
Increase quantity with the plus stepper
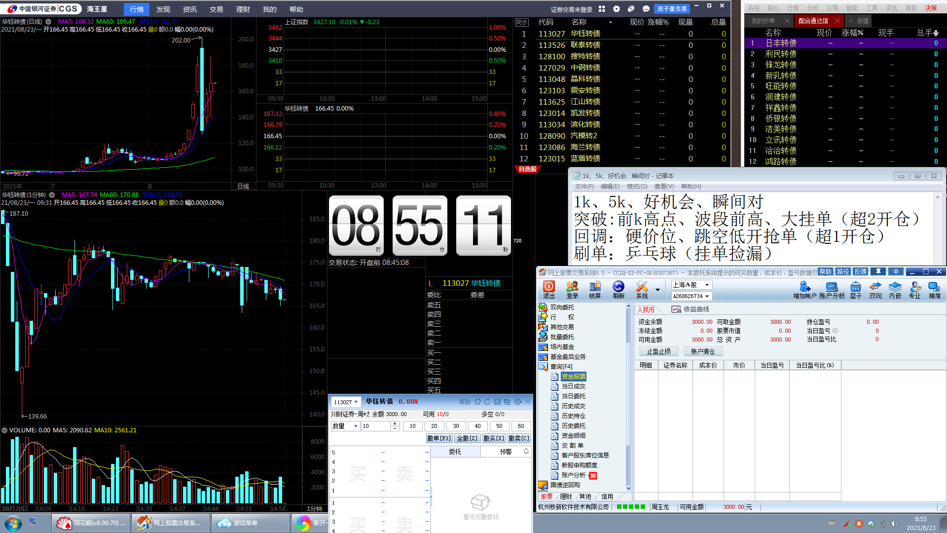tap(395, 423)
